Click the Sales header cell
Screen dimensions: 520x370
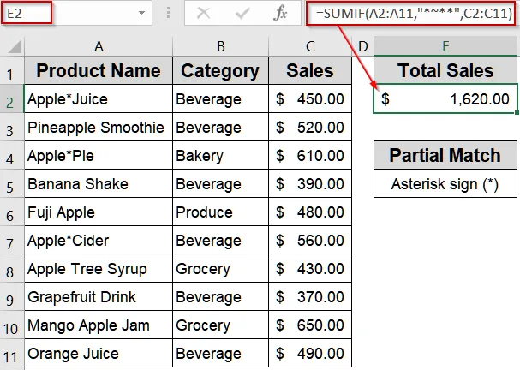click(310, 70)
